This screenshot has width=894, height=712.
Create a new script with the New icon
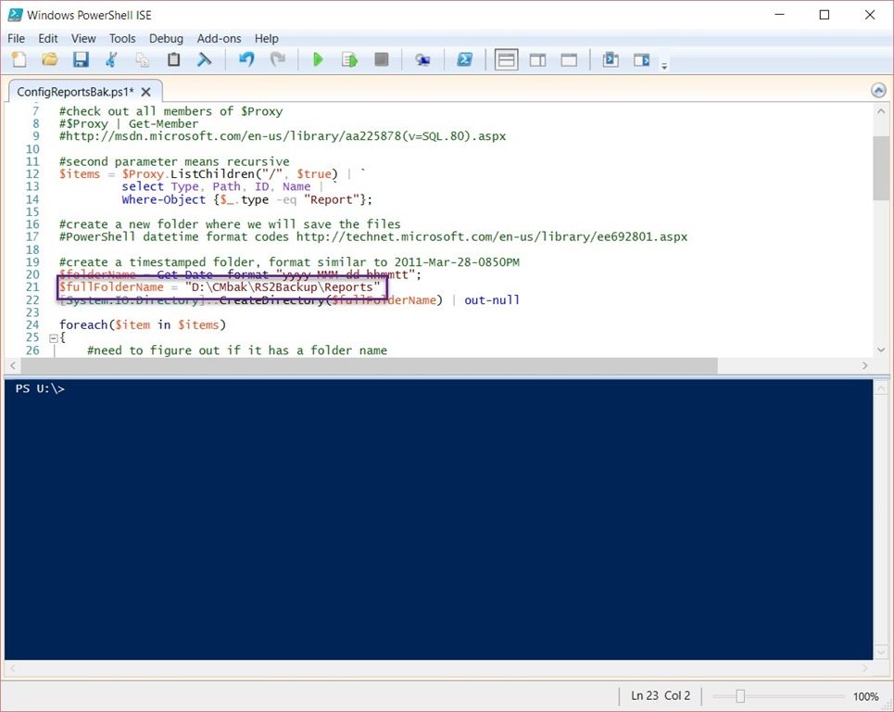point(19,59)
